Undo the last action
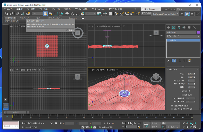Screen dimensions: 203x132 coord(6,14)
